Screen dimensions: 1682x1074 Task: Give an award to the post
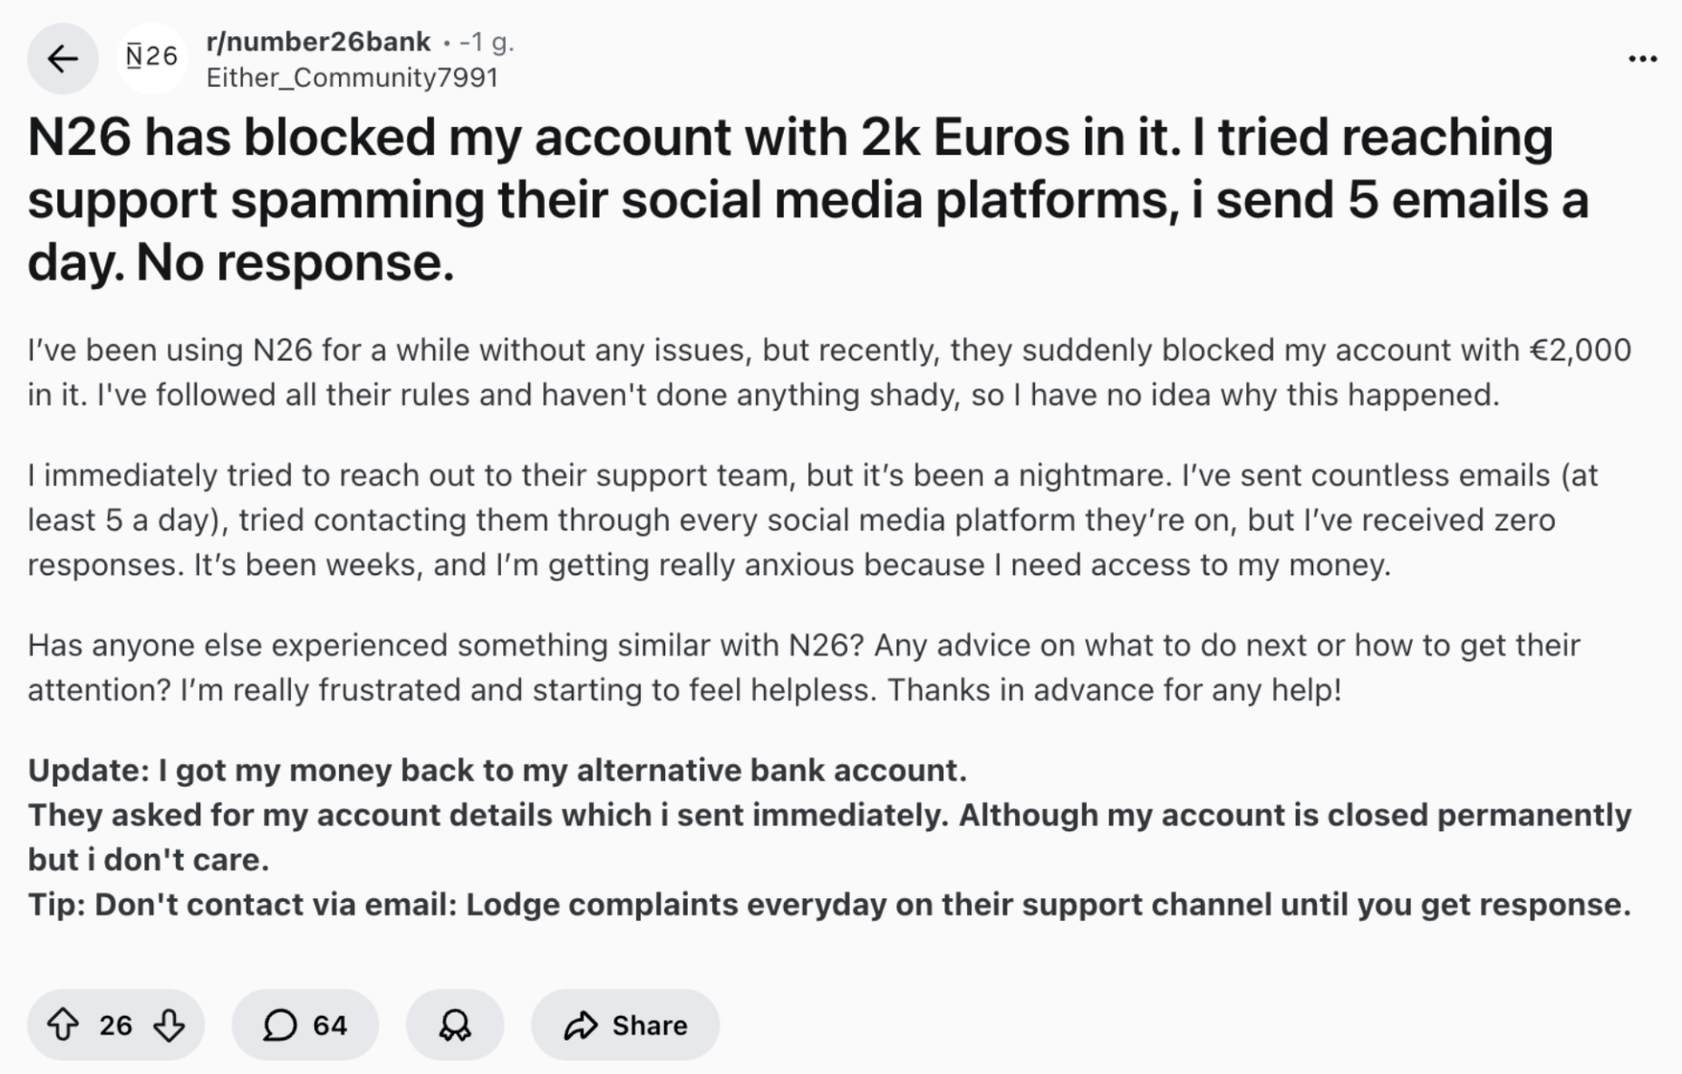tap(456, 1024)
